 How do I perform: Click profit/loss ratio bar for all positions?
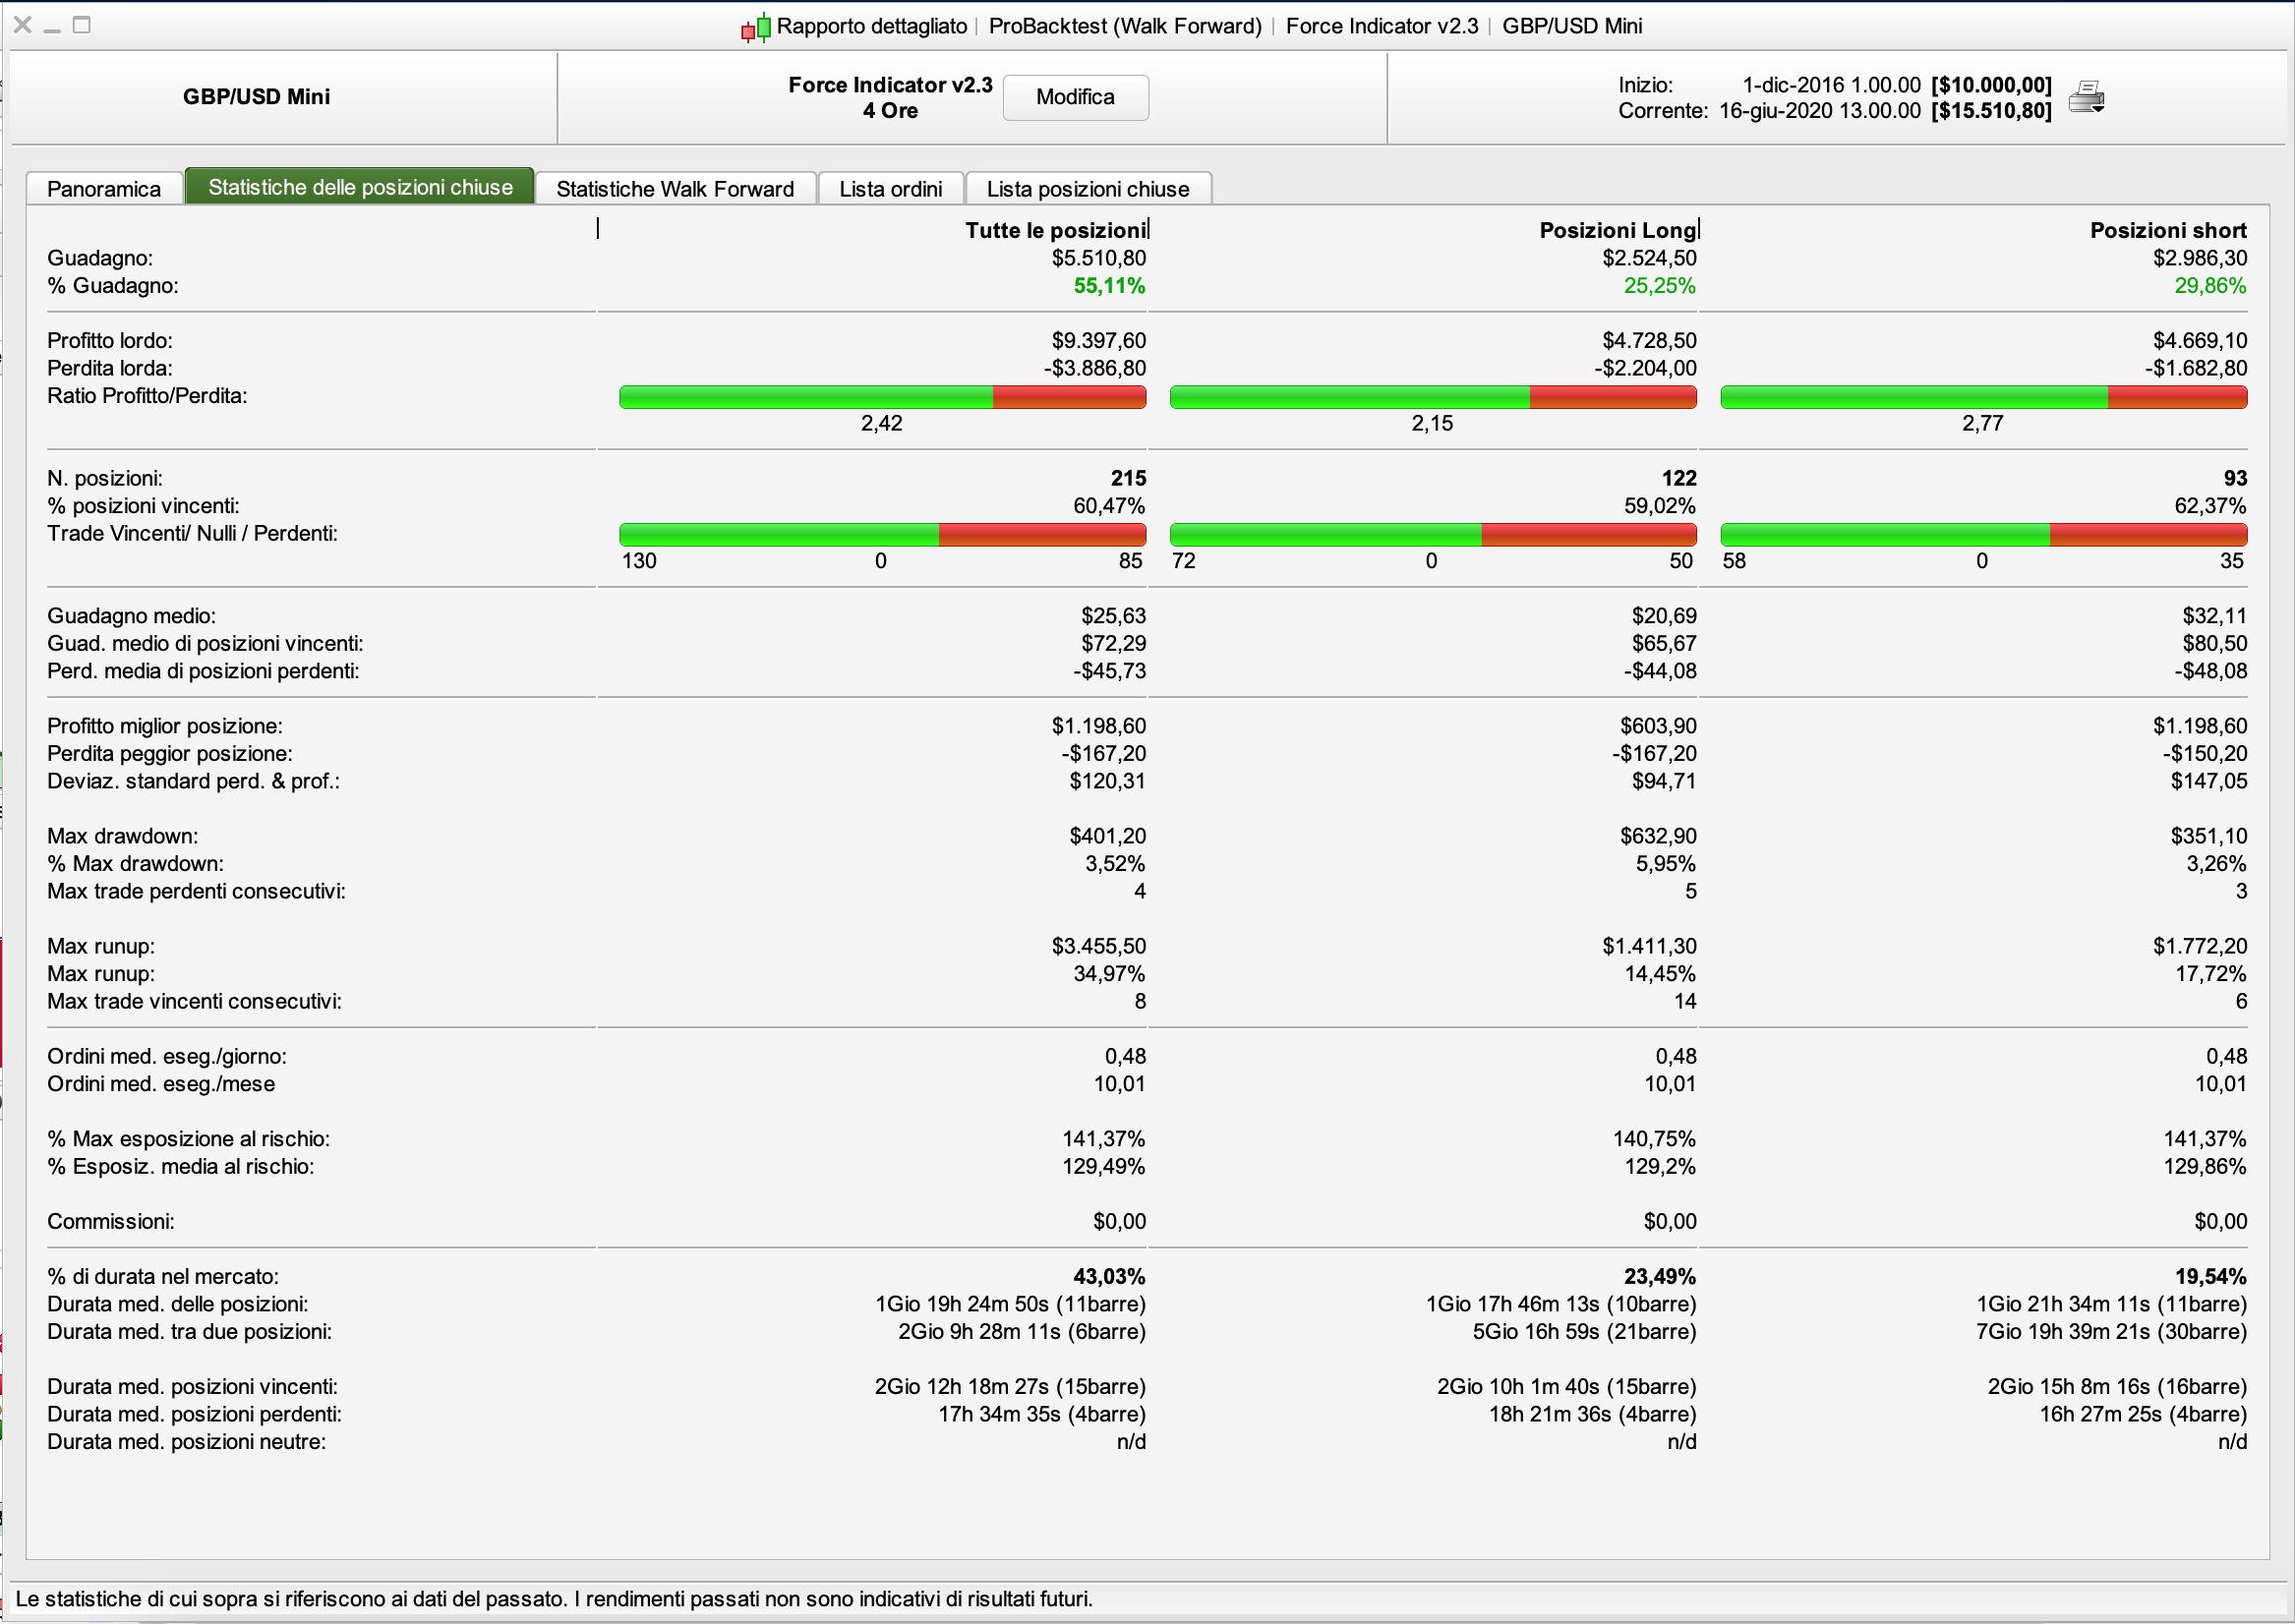[x=882, y=397]
